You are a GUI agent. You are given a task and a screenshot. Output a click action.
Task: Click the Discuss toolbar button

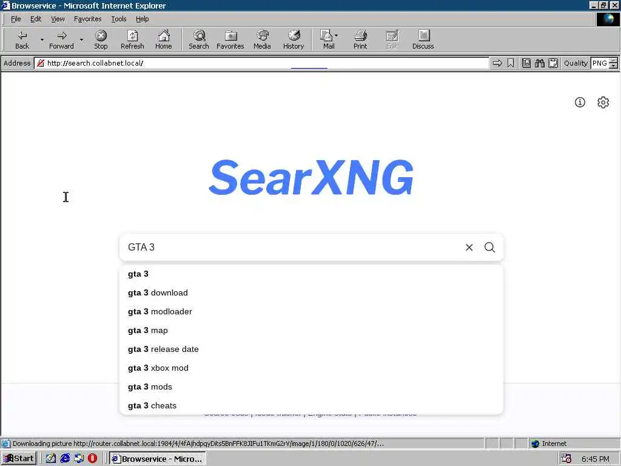pos(423,39)
